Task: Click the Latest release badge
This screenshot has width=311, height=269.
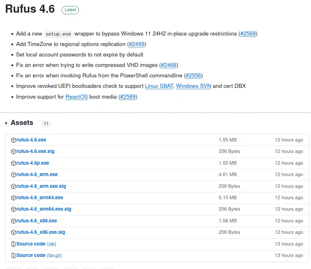Action: pos(70,10)
